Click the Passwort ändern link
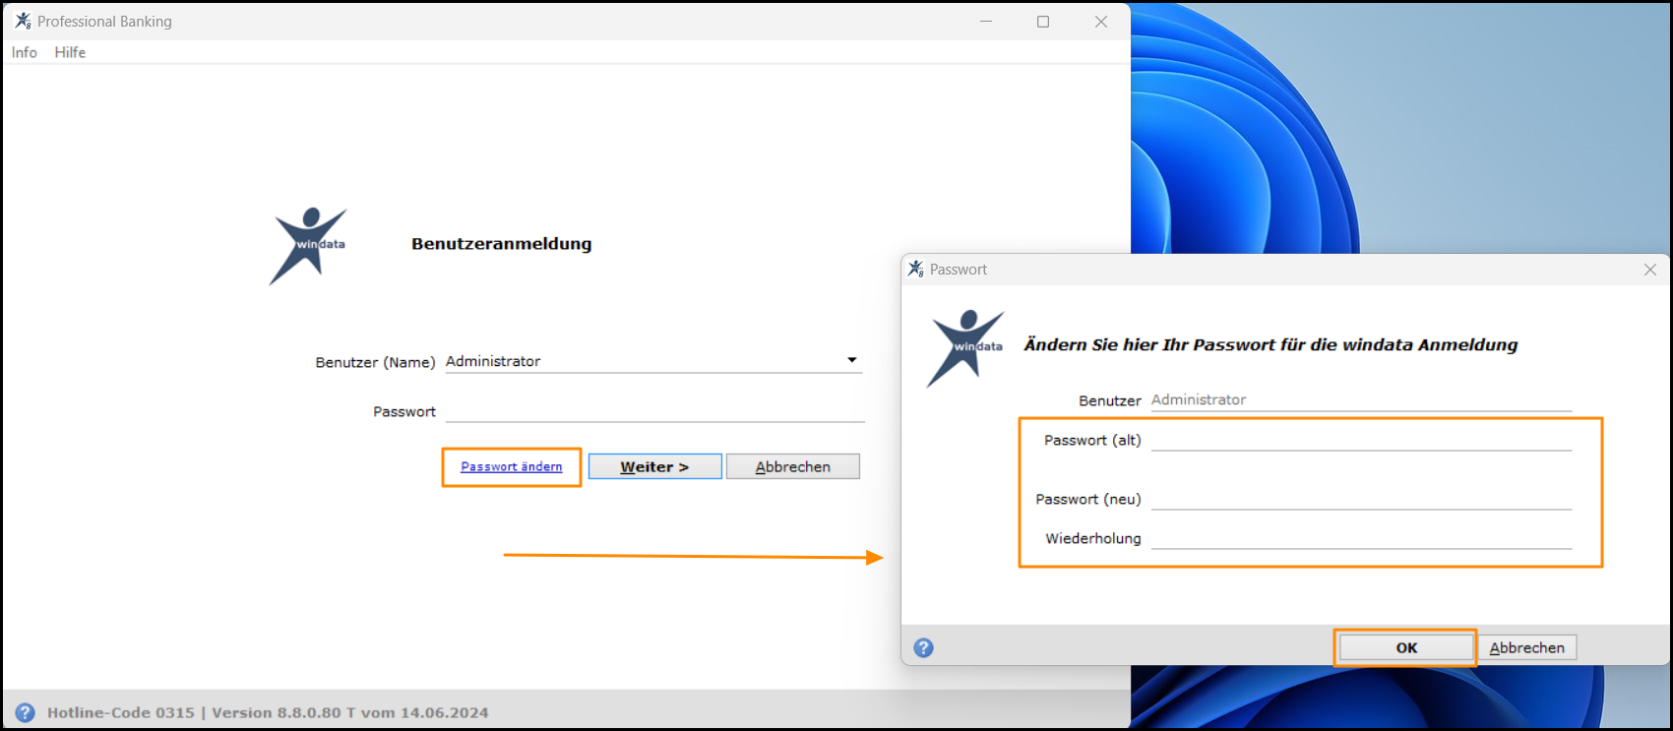 click(x=512, y=466)
